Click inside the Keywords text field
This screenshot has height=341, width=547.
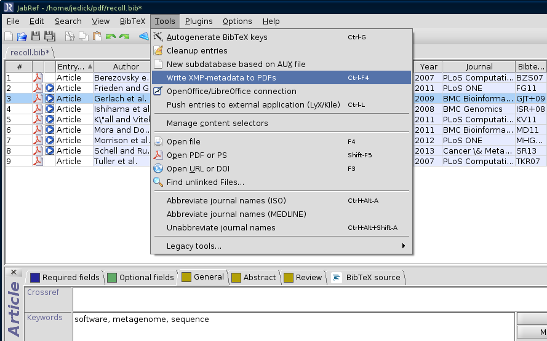click(x=293, y=326)
